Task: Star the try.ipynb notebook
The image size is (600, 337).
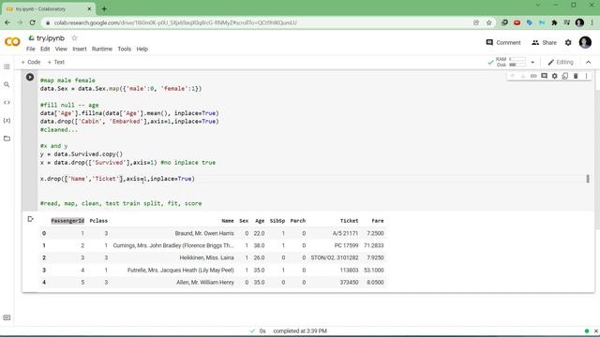Action: [x=74, y=37]
